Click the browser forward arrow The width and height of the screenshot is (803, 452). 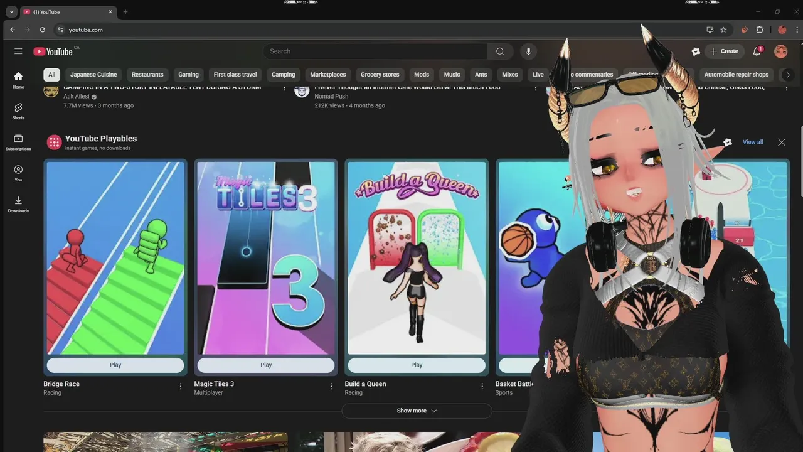tap(28, 30)
